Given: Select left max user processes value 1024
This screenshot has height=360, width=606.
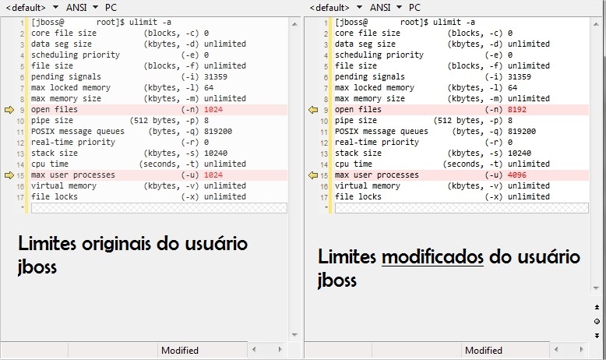Looking at the screenshot, I should point(213,175).
